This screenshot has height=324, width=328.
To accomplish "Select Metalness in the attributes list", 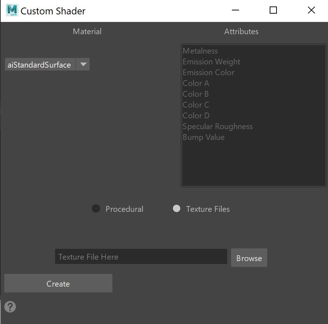I will click(x=200, y=51).
